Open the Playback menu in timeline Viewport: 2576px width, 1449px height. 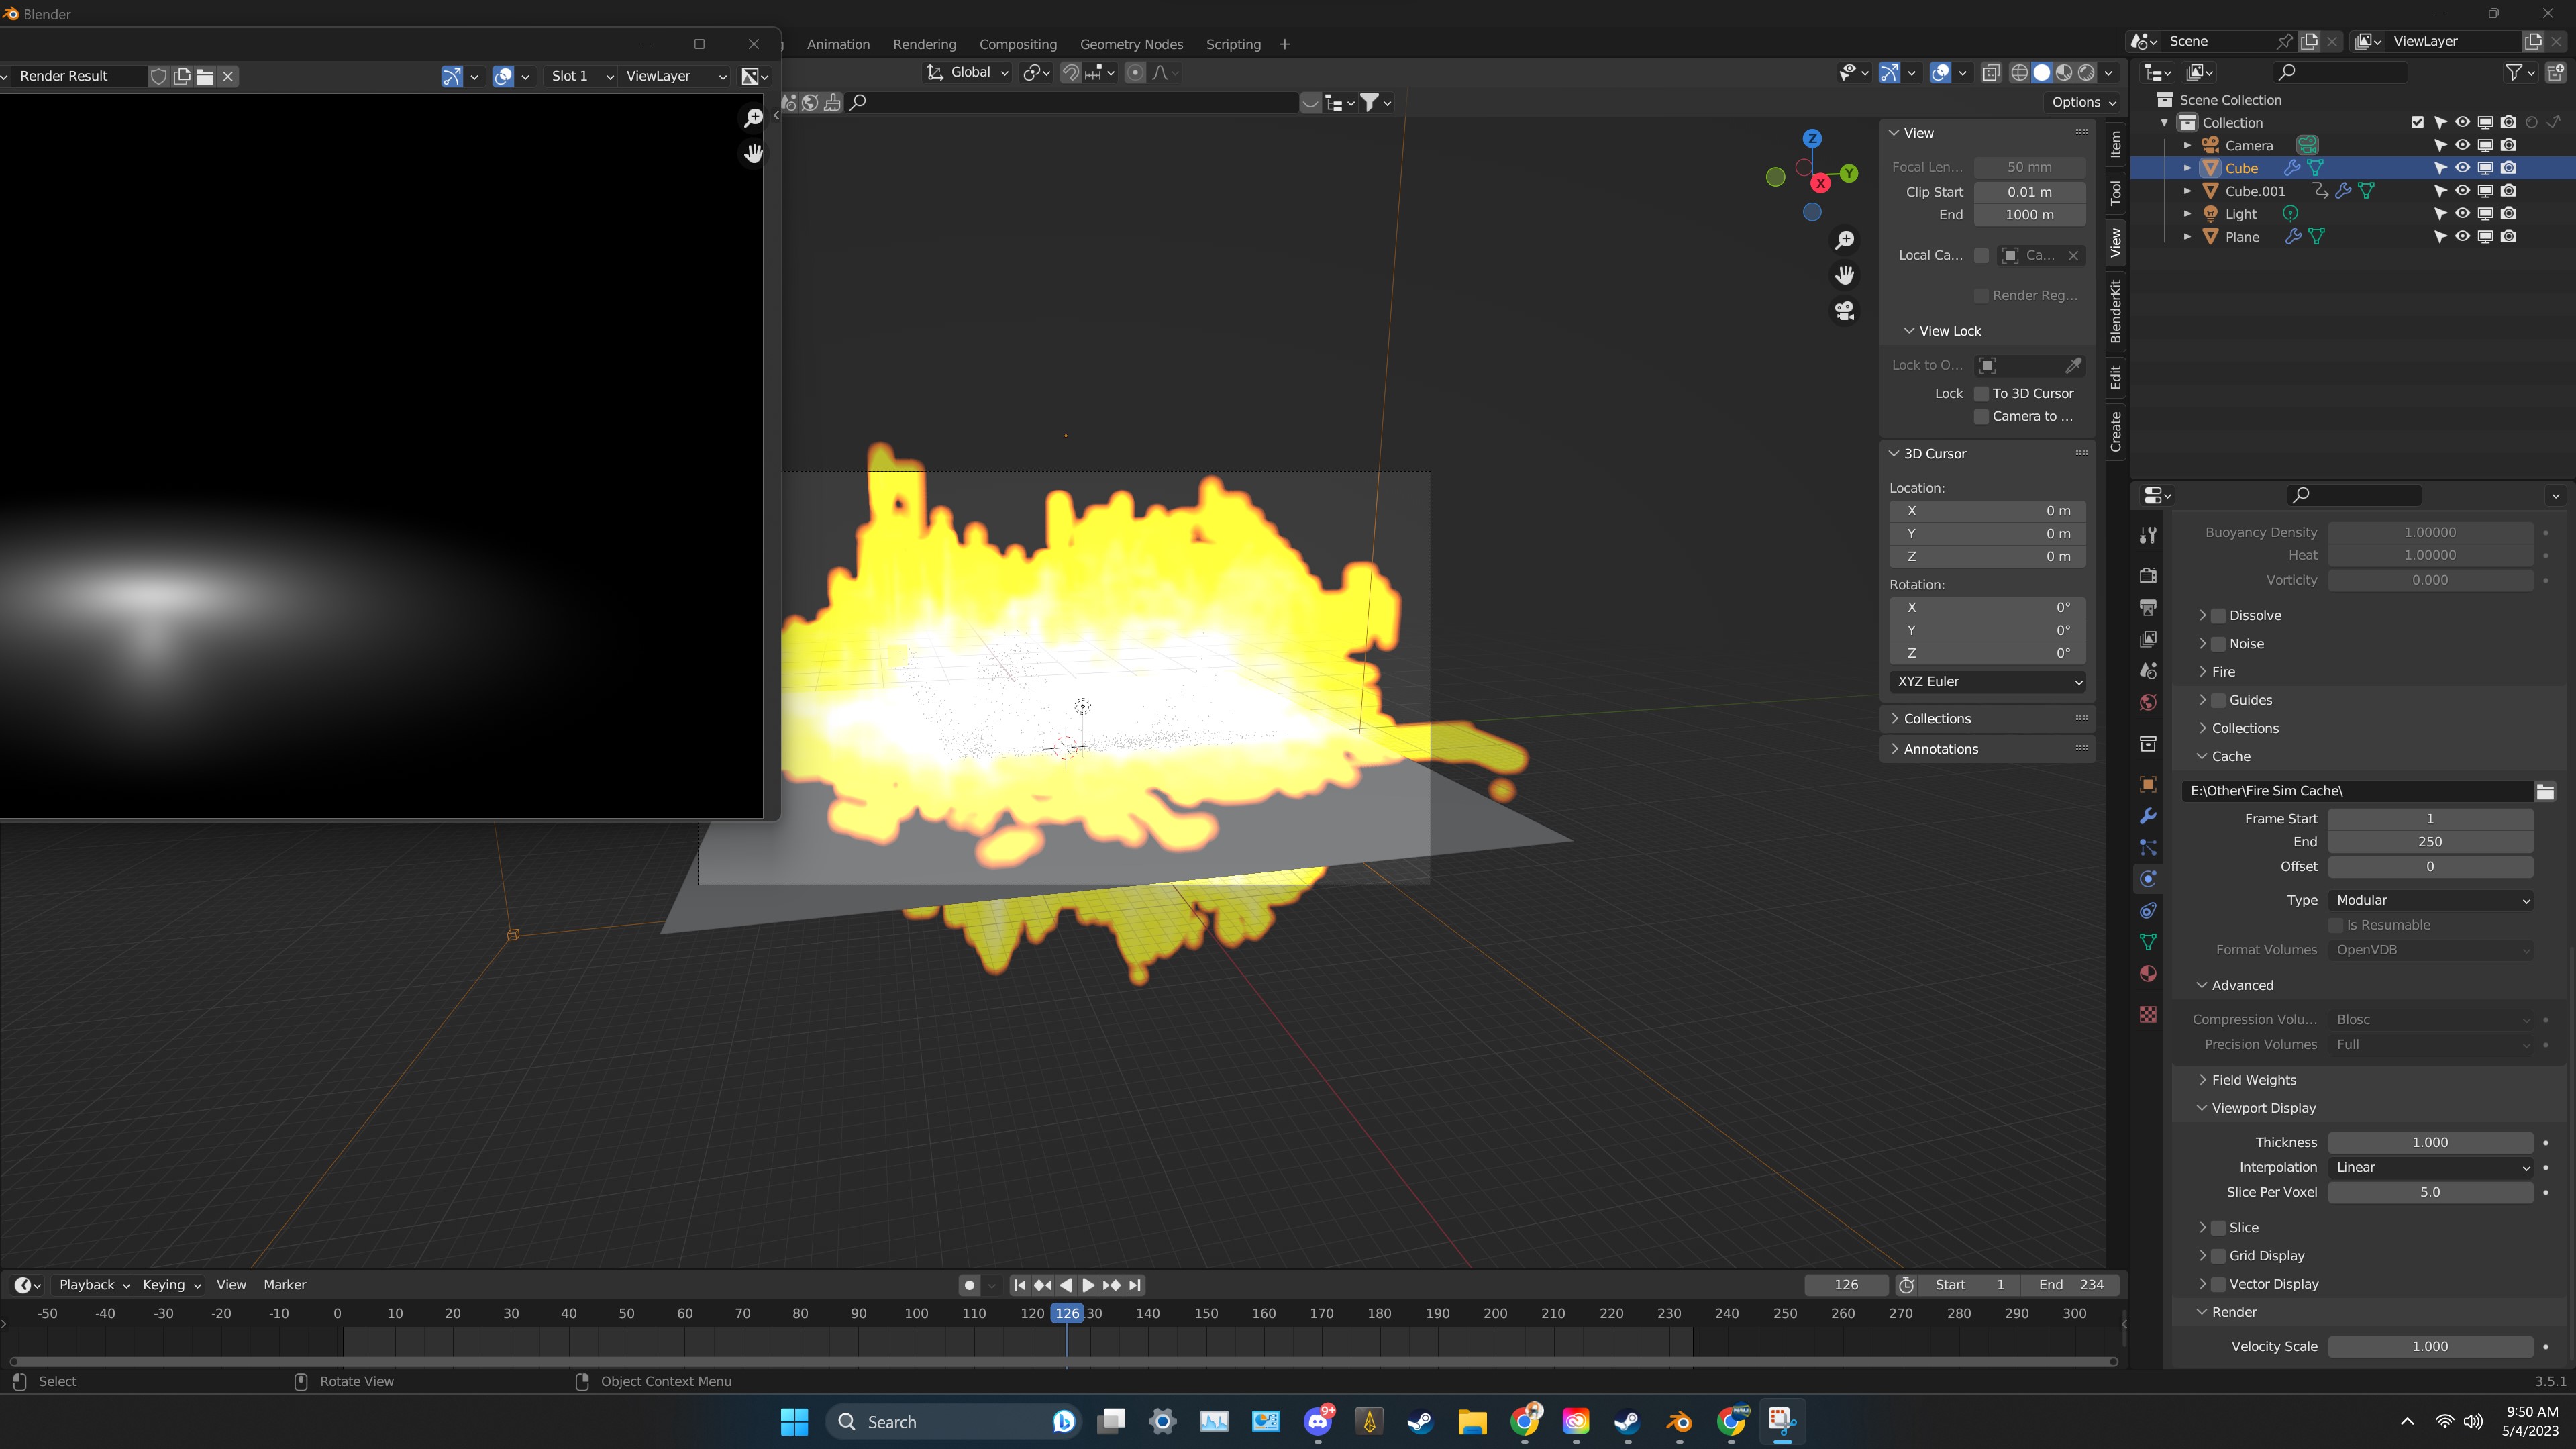pyautogui.click(x=86, y=1284)
